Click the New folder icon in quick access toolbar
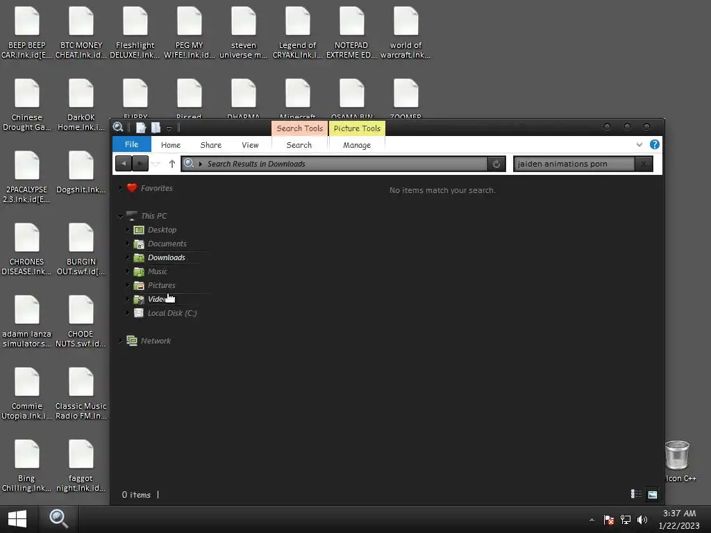711x533 pixels. 156,128
